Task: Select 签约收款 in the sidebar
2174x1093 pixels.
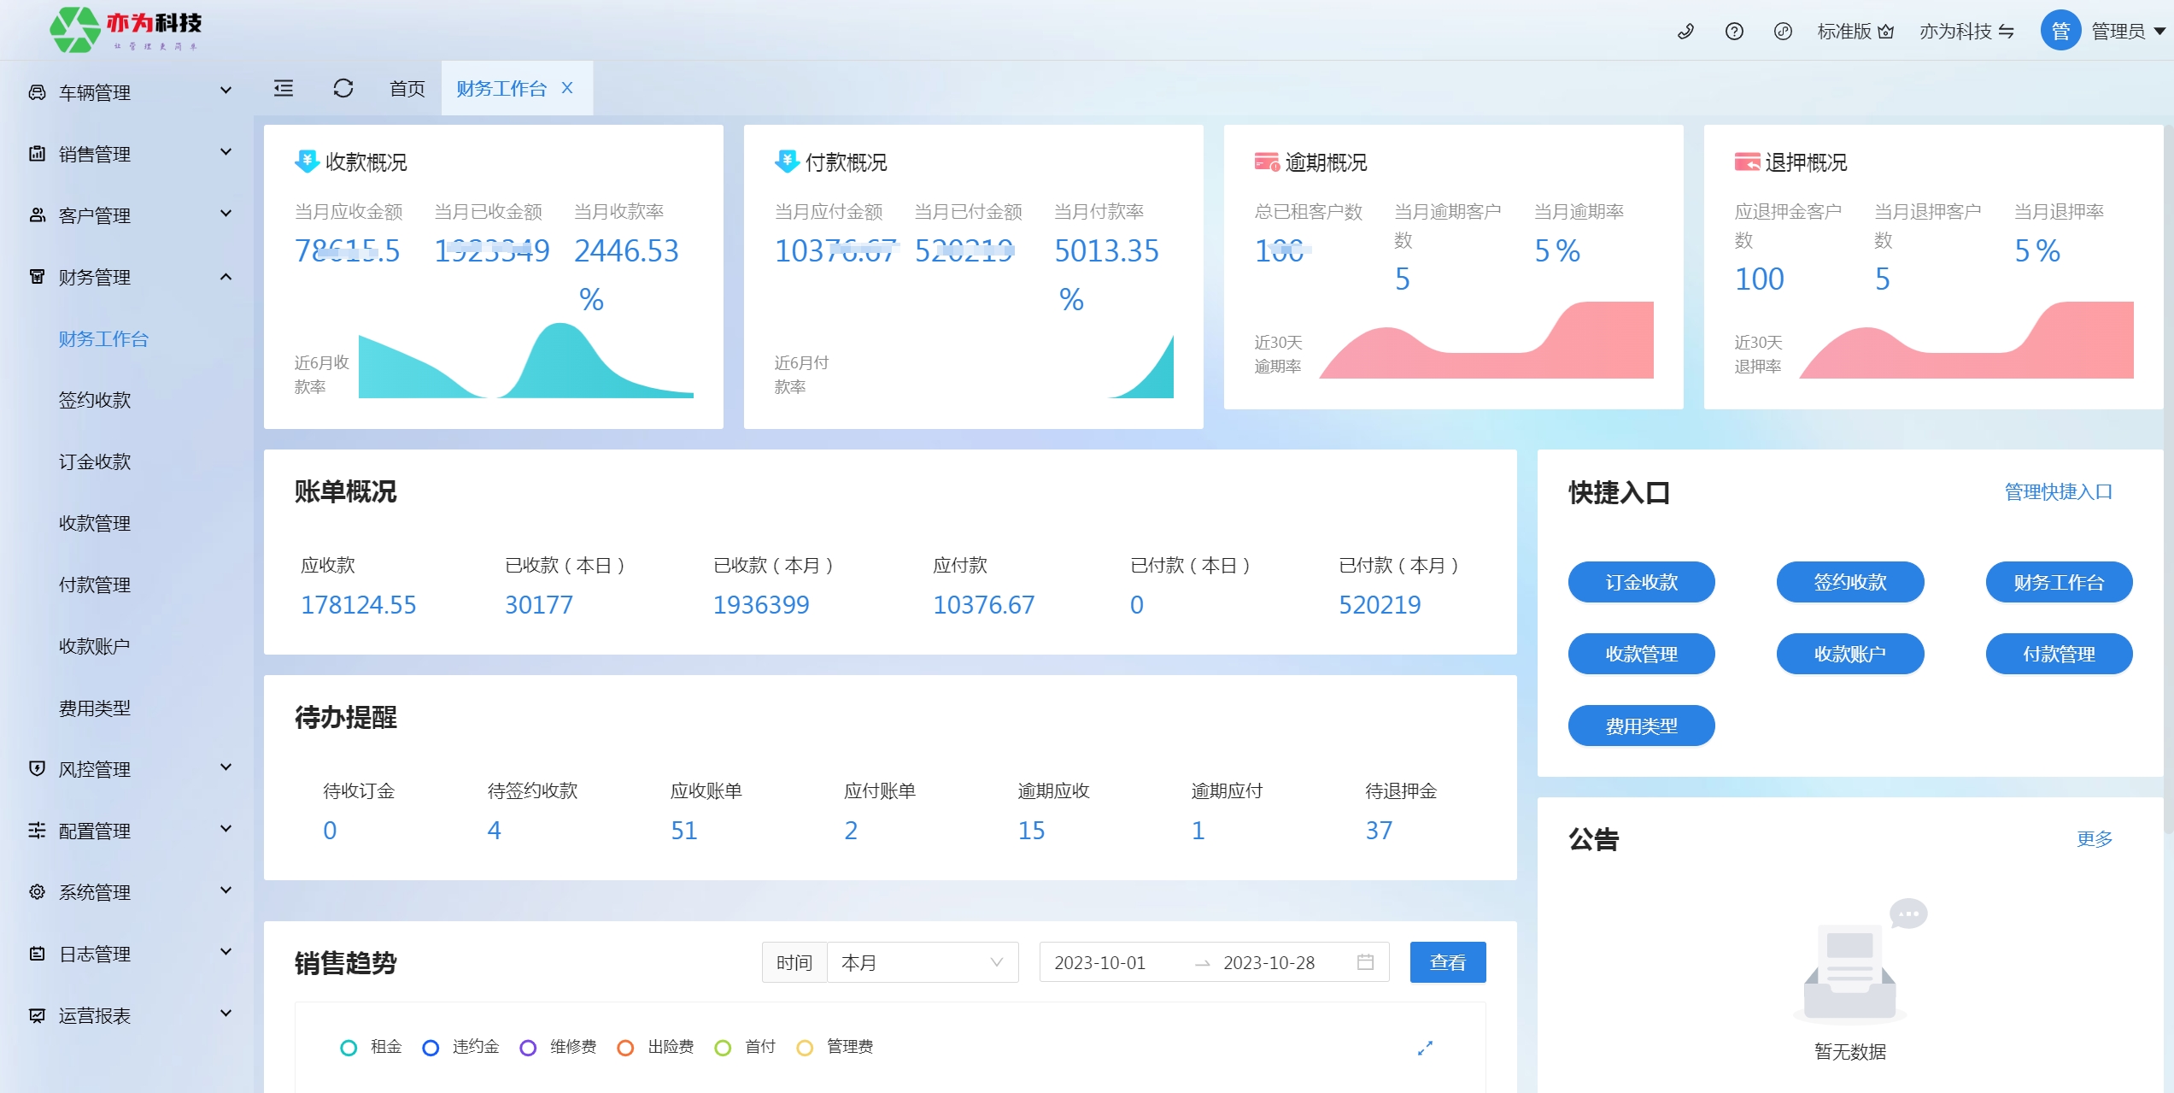Action: [x=95, y=400]
